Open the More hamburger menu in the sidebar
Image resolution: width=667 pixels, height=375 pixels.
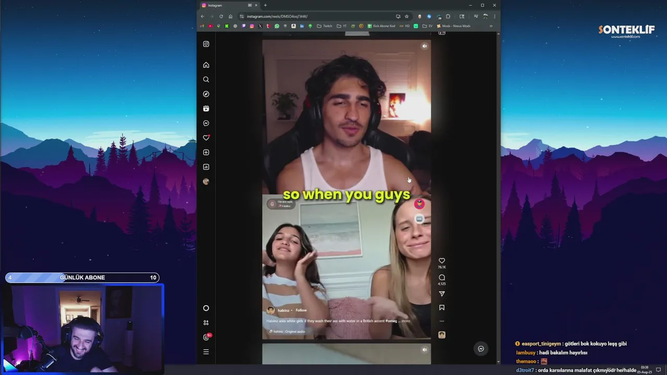206,352
